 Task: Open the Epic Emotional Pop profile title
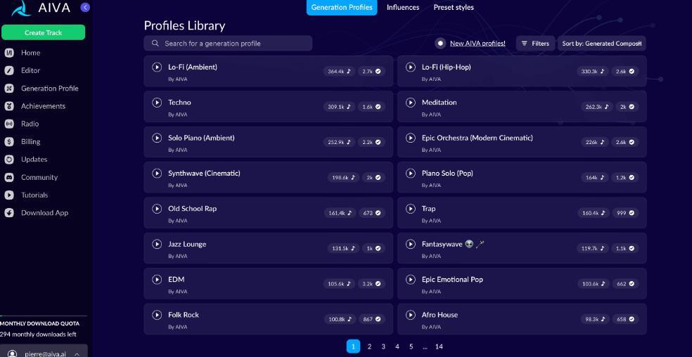click(x=452, y=279)
